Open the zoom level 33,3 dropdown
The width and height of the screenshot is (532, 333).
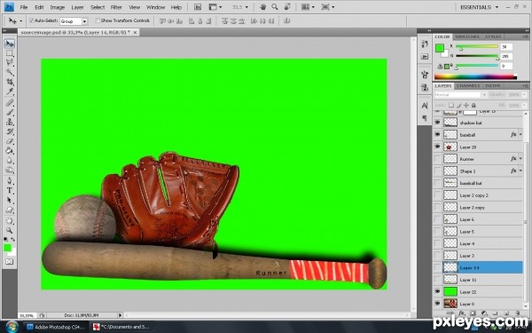[x=246, y=7]
